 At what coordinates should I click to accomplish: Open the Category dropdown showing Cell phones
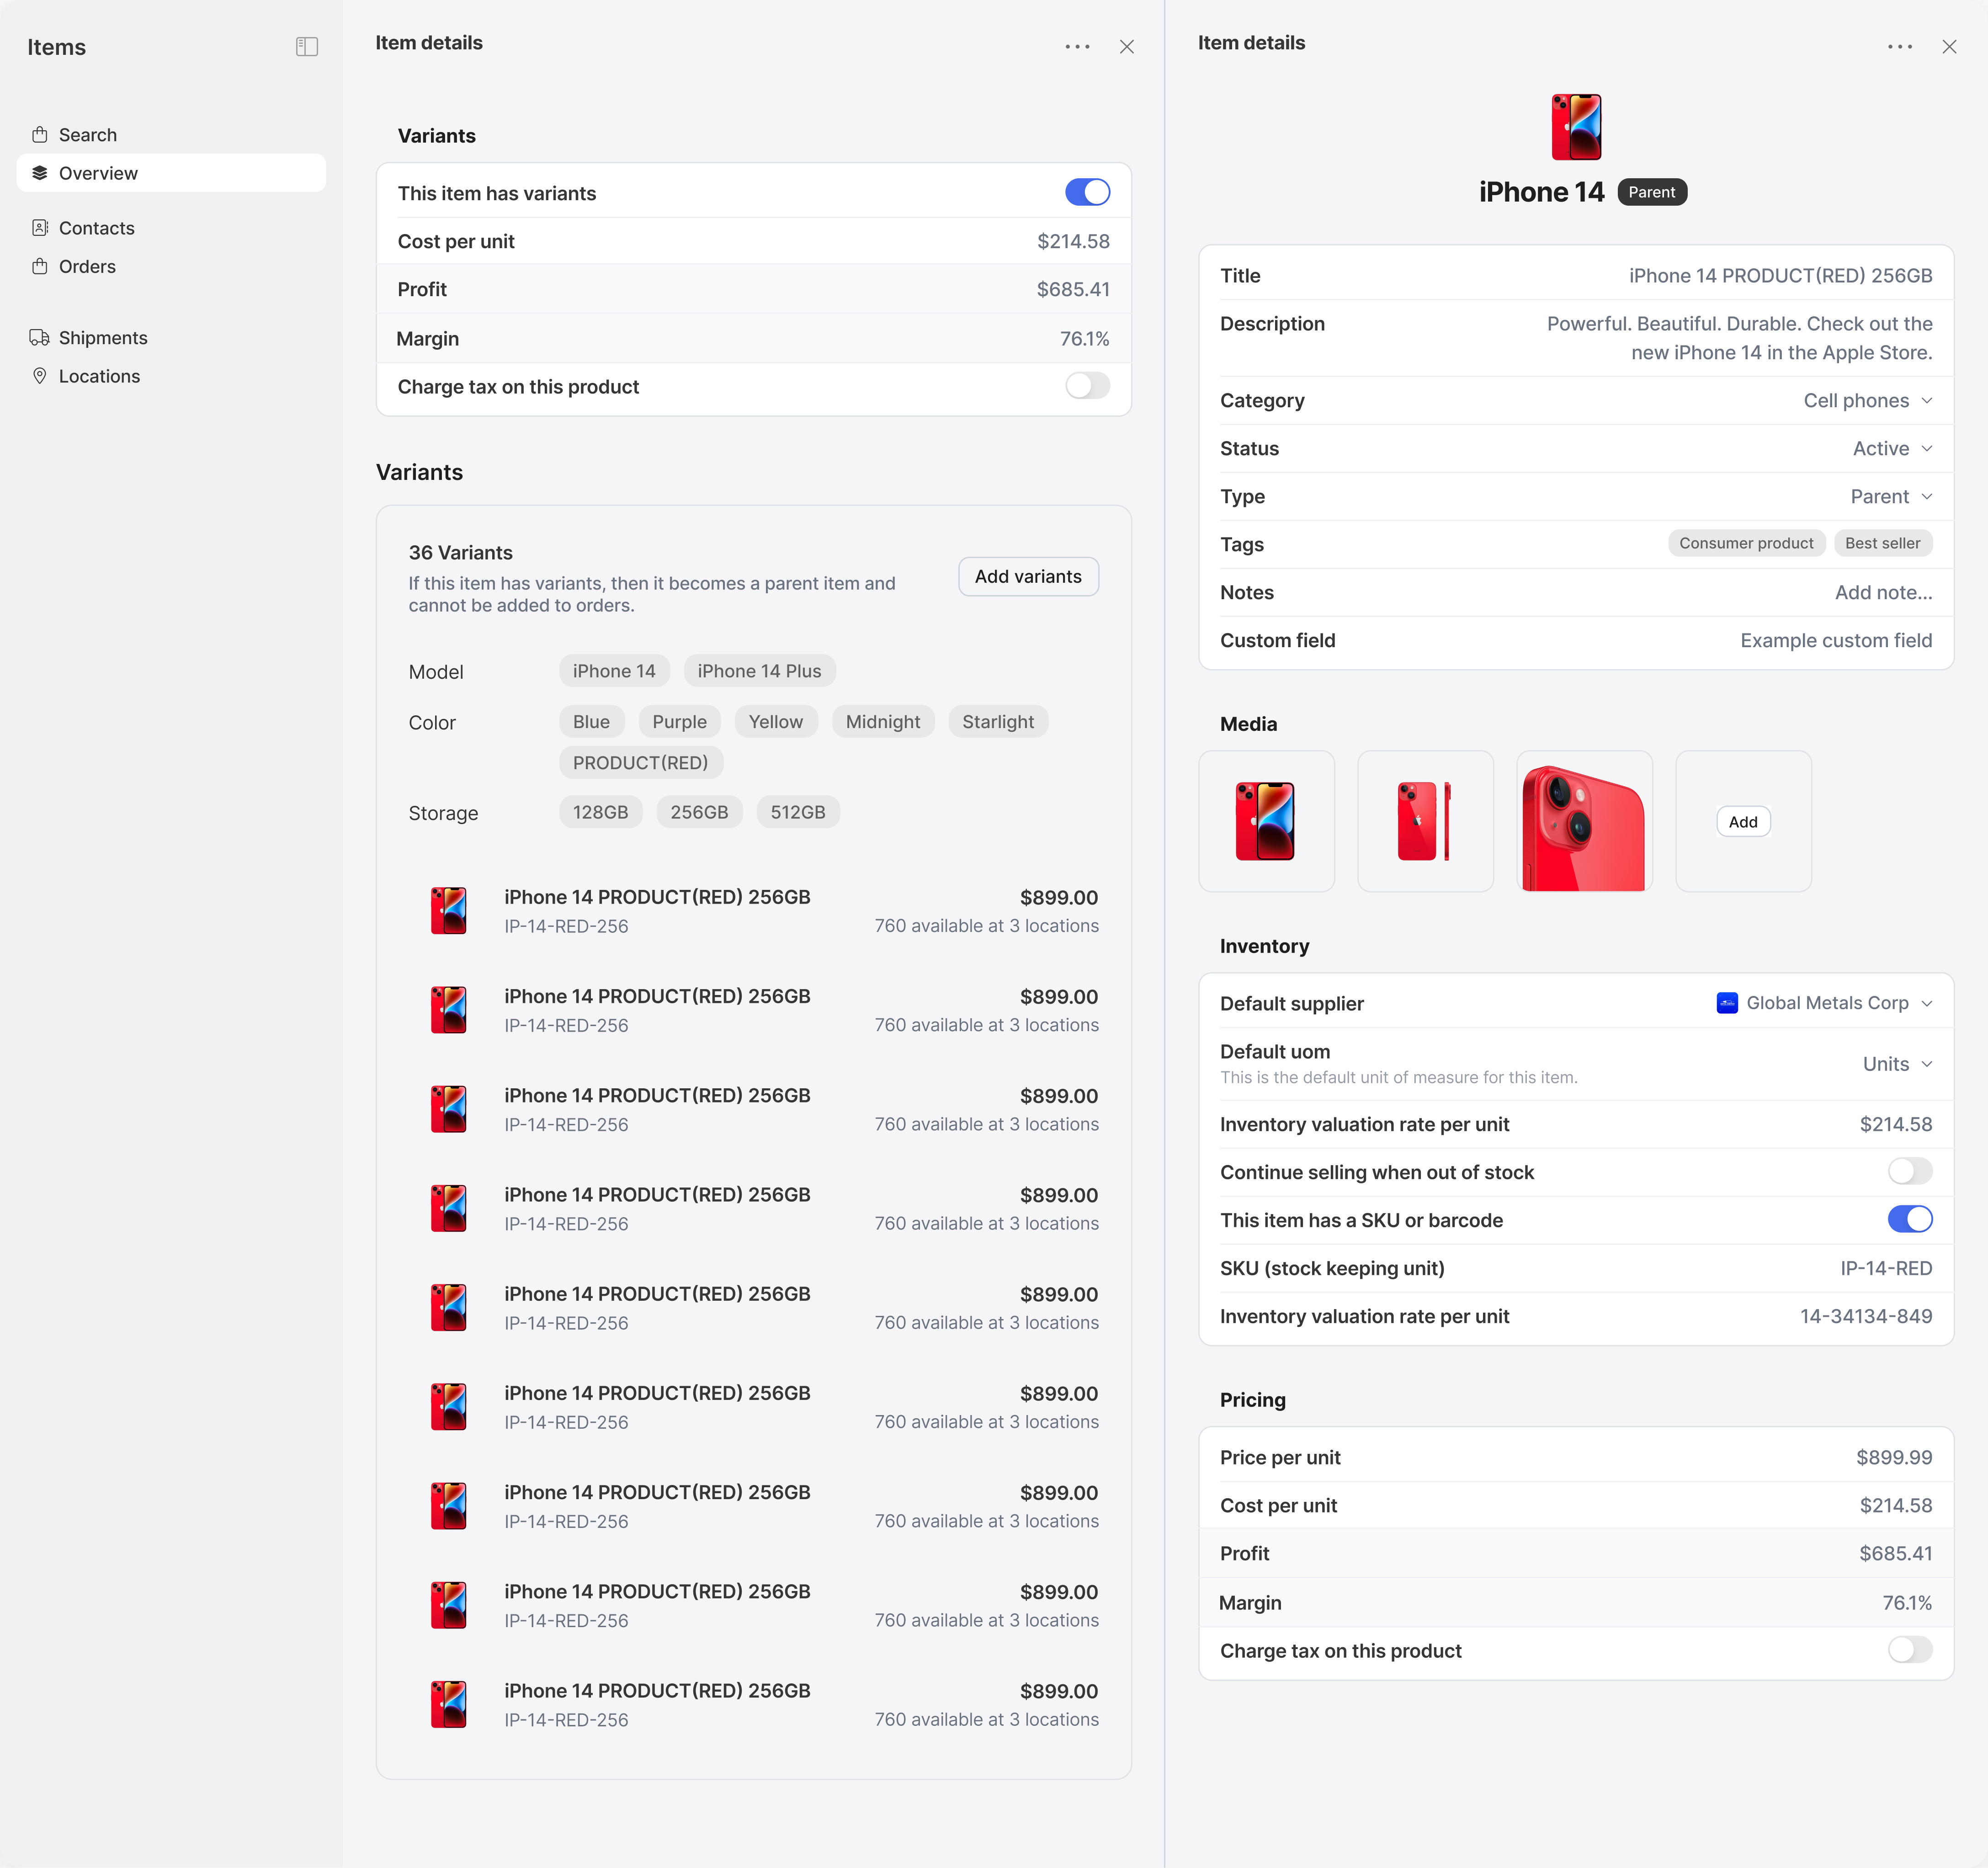1868,400
